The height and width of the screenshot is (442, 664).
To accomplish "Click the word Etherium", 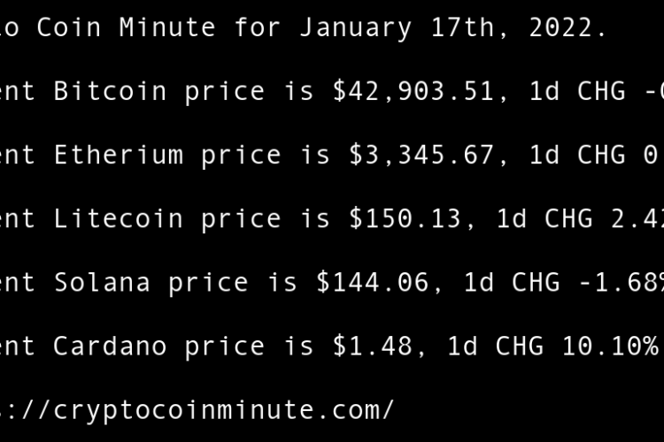I will 118,155.
